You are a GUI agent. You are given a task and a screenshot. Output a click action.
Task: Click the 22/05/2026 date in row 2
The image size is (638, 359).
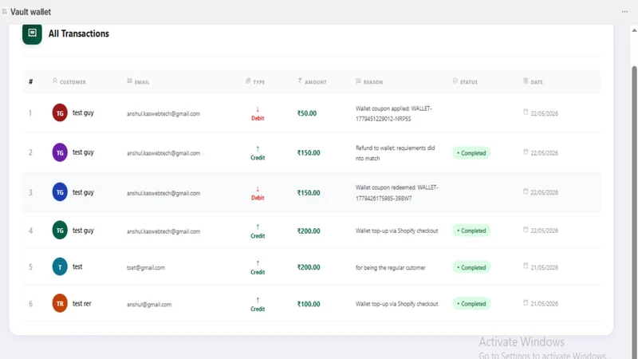[544, 153]
